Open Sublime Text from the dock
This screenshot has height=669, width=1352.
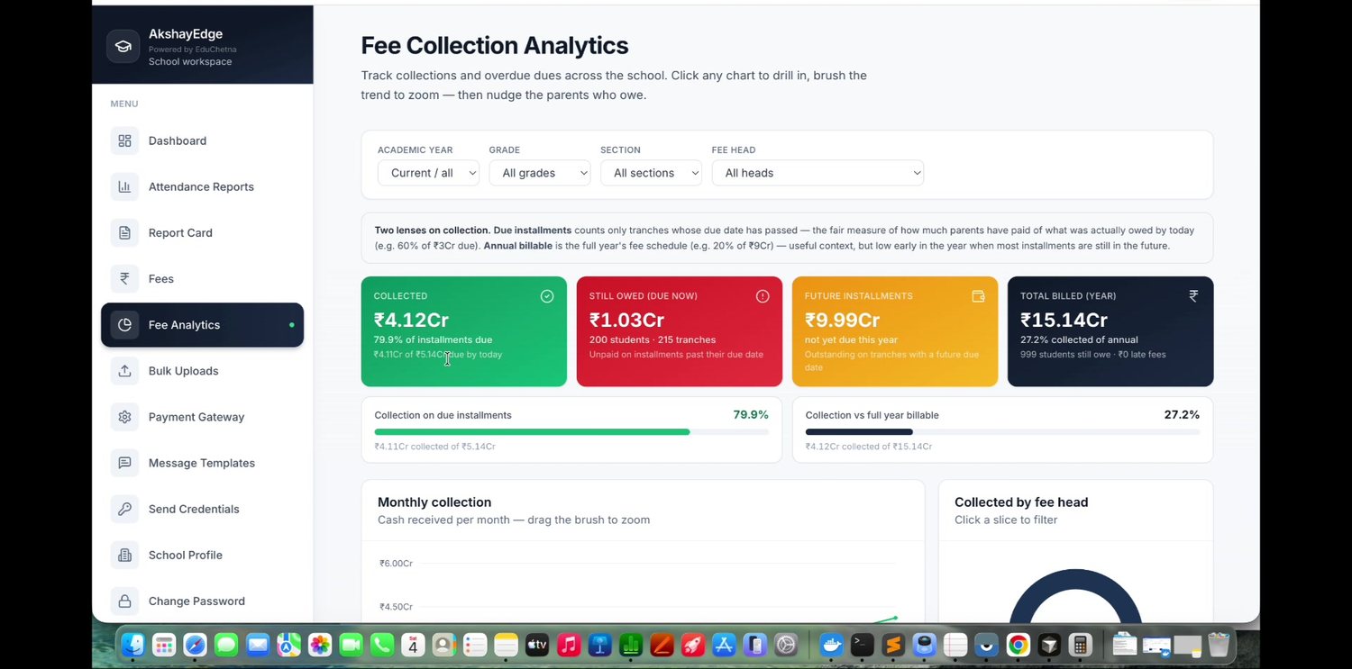pyautogui.click(x=893, y=645)
